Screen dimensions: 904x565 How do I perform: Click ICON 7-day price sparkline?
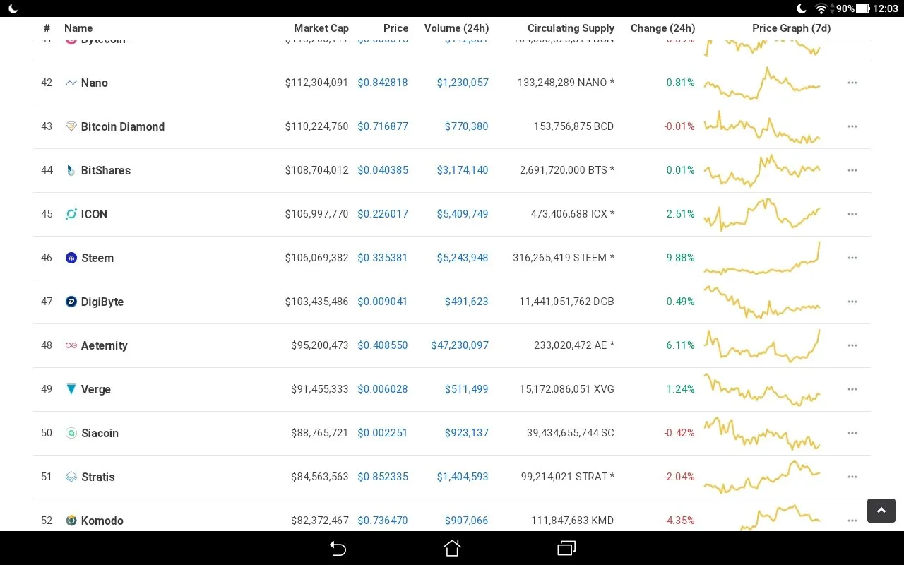762,214
